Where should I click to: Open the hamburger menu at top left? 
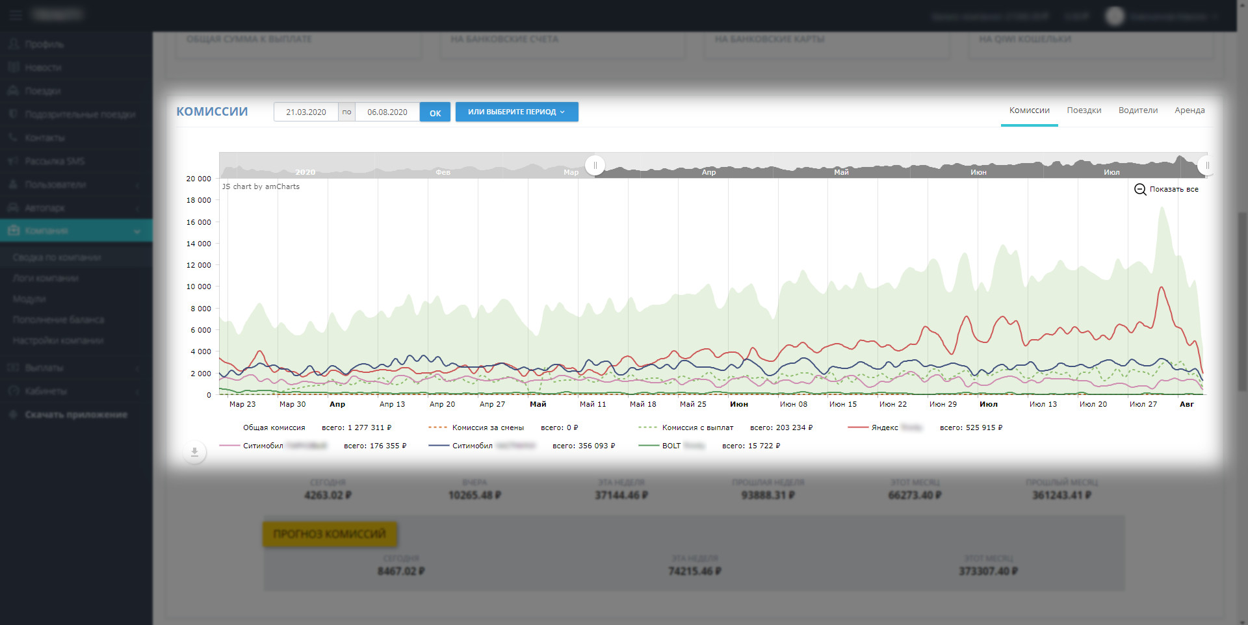16,14
